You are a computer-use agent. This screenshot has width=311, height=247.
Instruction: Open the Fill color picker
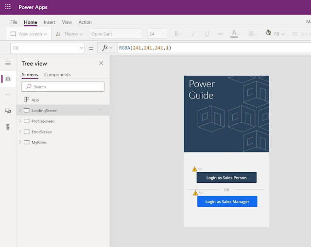coord(275,33)
